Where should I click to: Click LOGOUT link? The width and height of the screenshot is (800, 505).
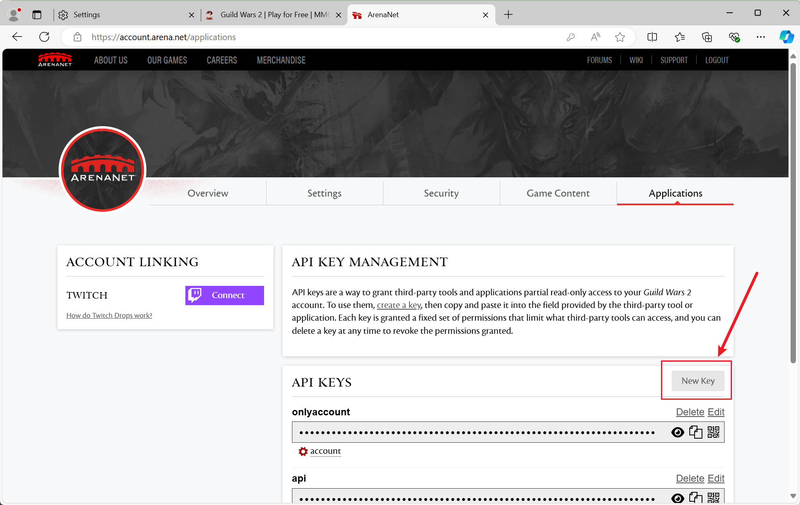(717, 60)
